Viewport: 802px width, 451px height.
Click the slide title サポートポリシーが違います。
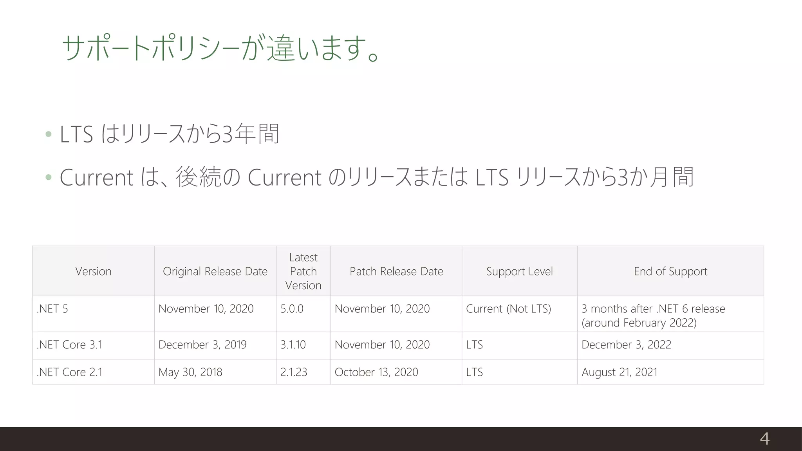pos(220,48)
